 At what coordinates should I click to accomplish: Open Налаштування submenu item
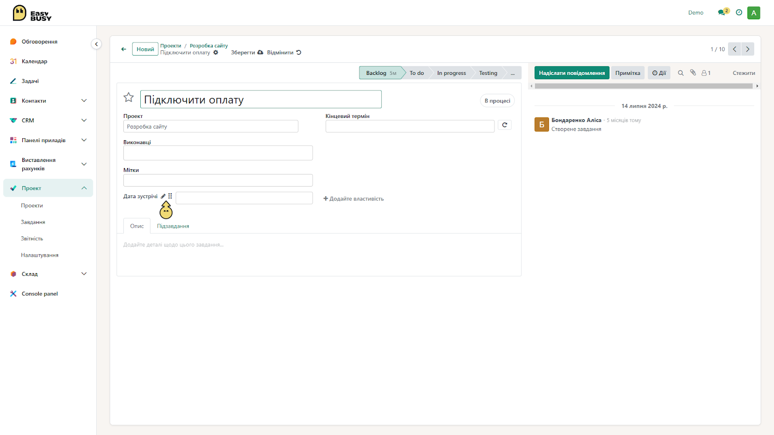tap(40, 255)
